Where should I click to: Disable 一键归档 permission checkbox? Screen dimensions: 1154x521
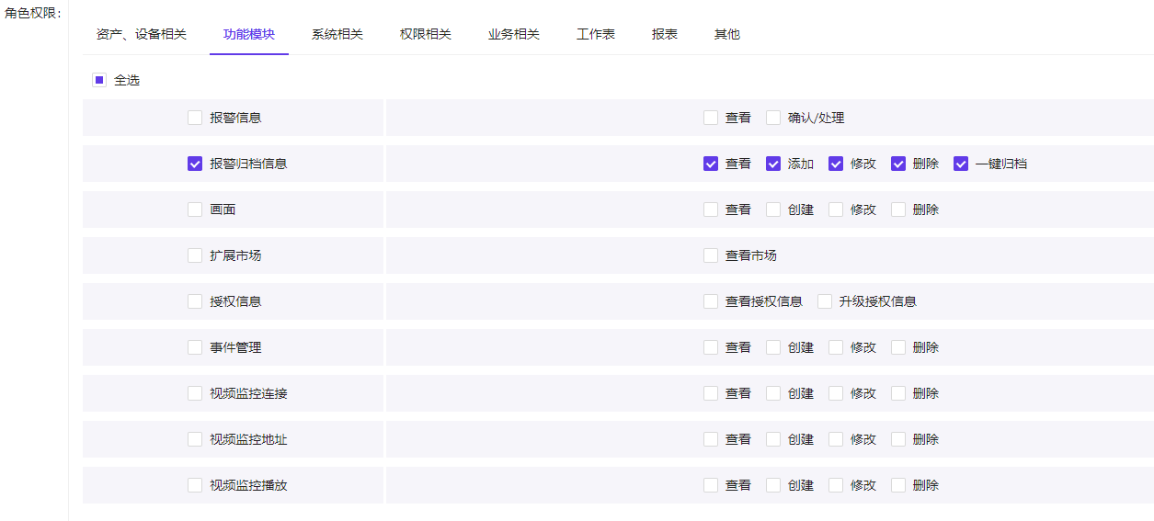pyautogui.click(x=961, y=164)
